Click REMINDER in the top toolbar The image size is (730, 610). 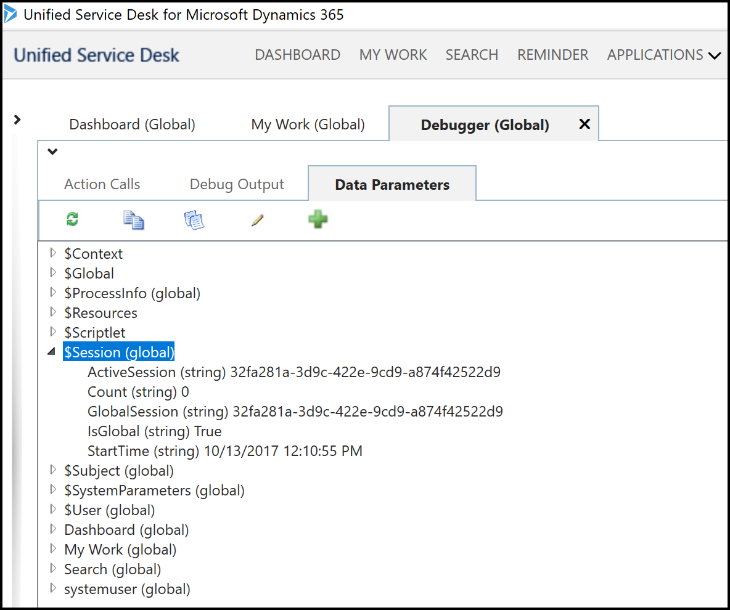552,55
